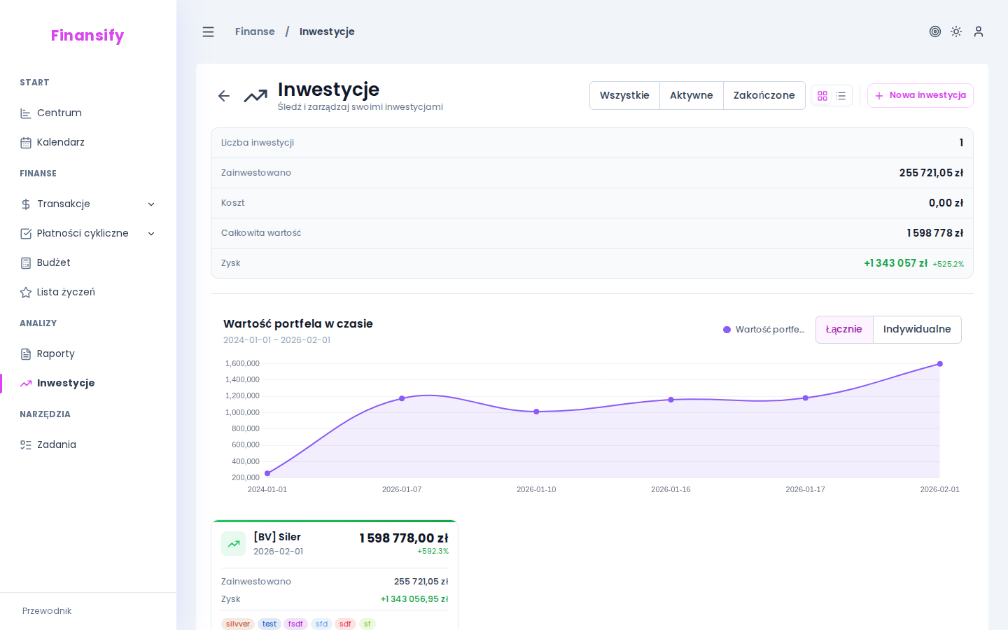Toggle the light/dark theme sun icon
The image size is (1008, 630).
956,31
